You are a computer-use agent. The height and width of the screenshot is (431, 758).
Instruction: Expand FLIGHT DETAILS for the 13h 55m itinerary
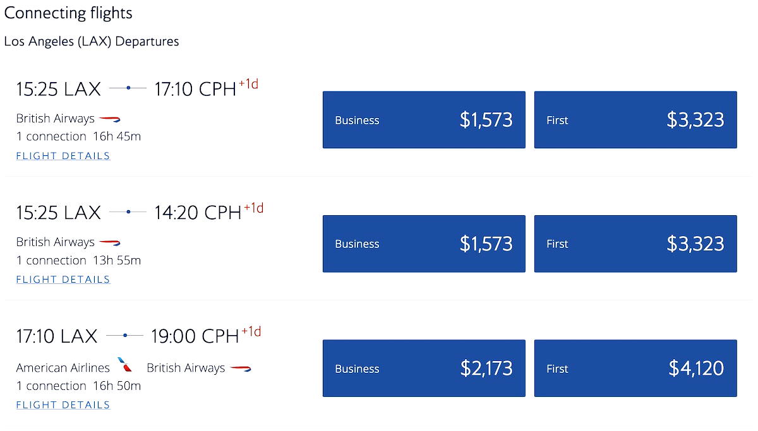[x=63, y=279]
